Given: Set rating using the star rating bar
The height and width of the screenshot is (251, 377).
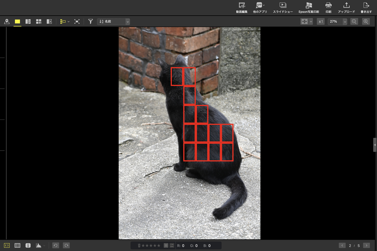Looking at the screenshot, I should (151, 246).
